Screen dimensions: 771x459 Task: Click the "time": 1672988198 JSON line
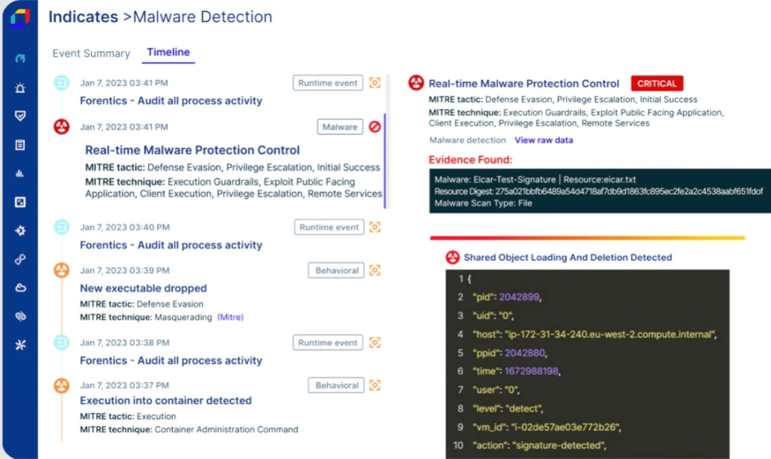click(517, 371)
